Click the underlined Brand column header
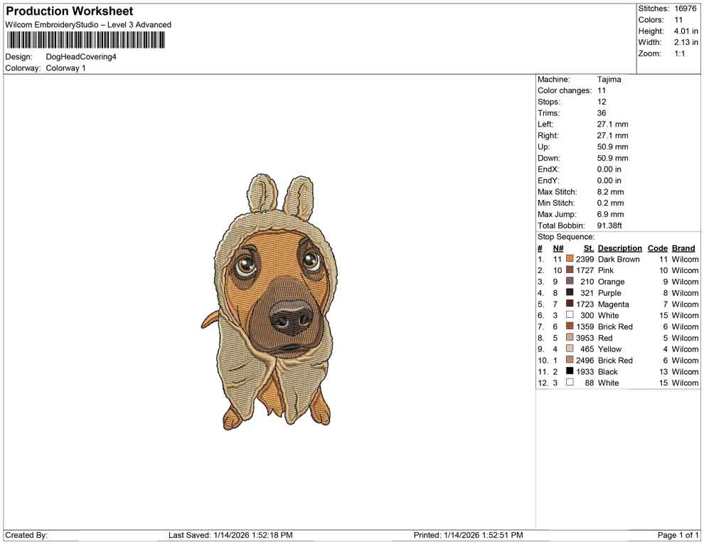704x542 pixels. pyautogui.click(x=683, y=248)
